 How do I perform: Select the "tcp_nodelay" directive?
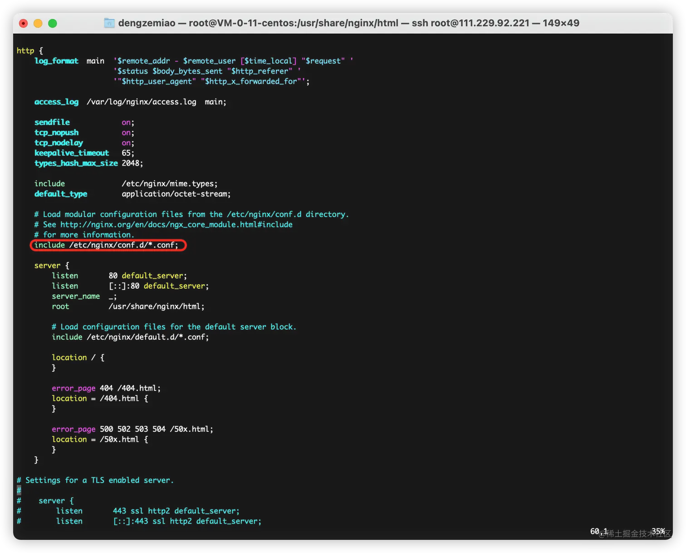tap(59, 143)
